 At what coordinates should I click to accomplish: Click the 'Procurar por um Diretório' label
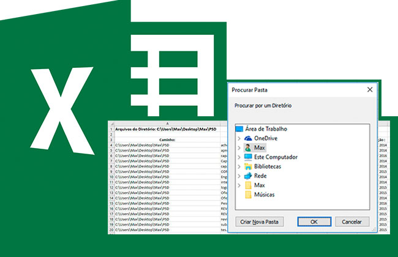pos(263,105)
